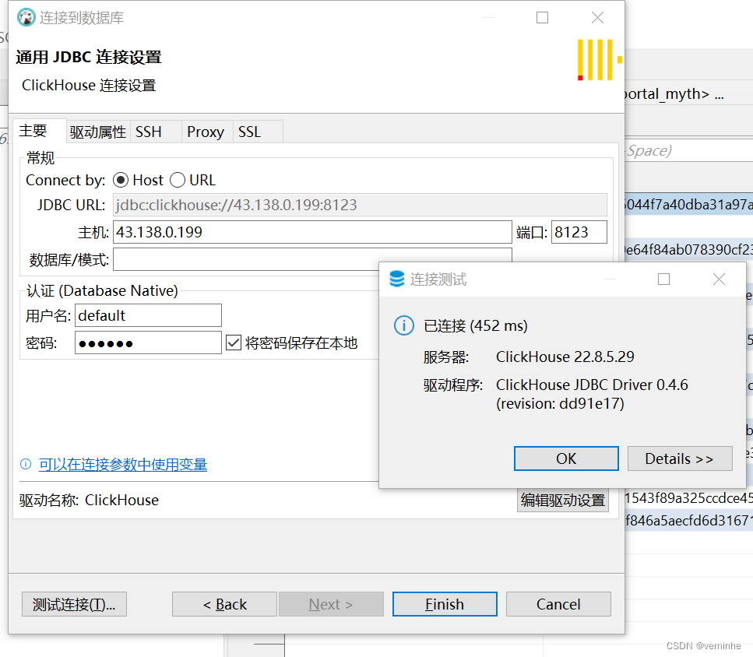Open the SSL tab
The width and height of the screenshot is (753, 657).
258,132
